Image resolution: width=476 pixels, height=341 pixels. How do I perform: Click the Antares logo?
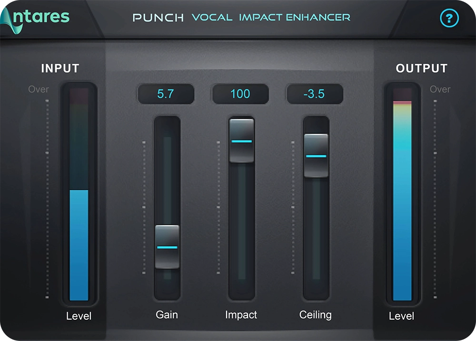(35, 19)
